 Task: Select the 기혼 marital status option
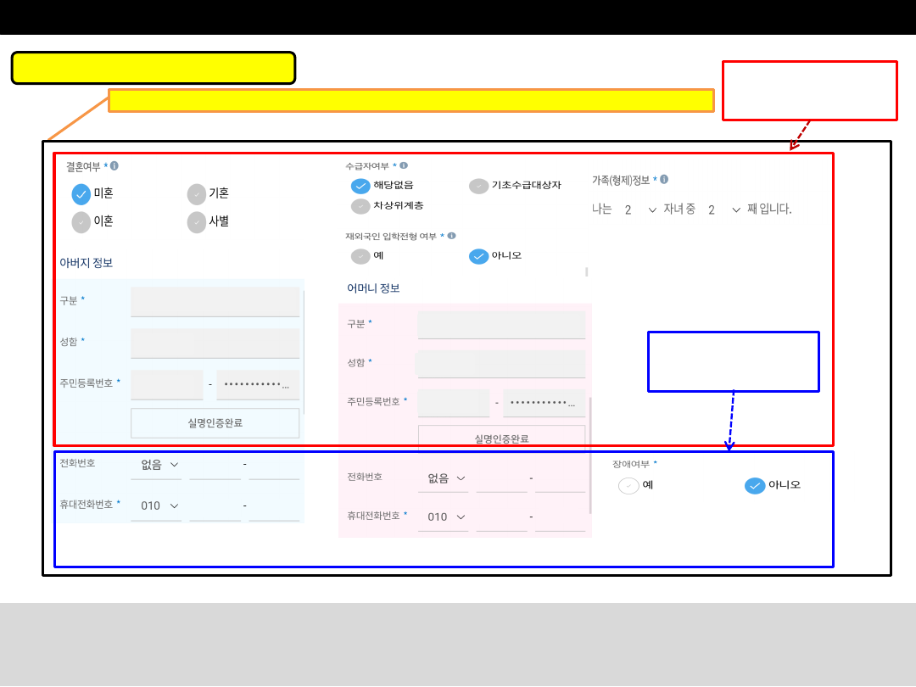click(197, 194)
